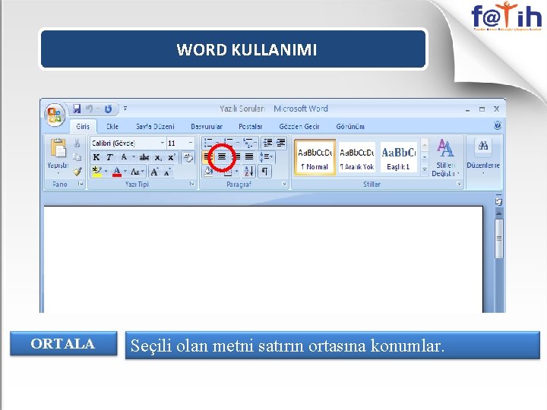Switch to the Başvurular tab
Screen dimensions: 547x410
tap(207, 127)
